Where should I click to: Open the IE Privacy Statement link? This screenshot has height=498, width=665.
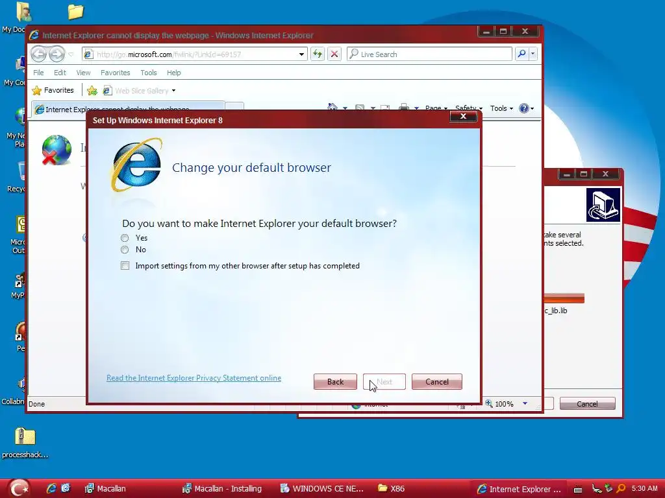[x=194, y=378]
